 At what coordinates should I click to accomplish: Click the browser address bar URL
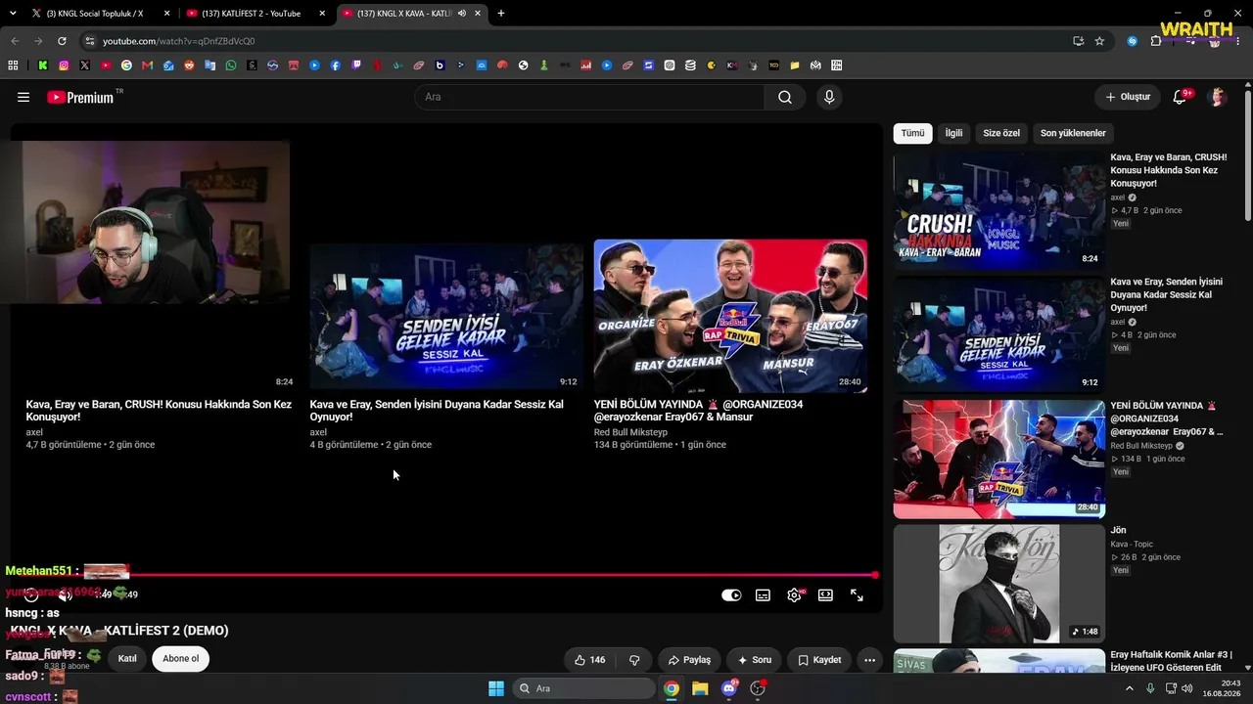click(x=178, y=41)
